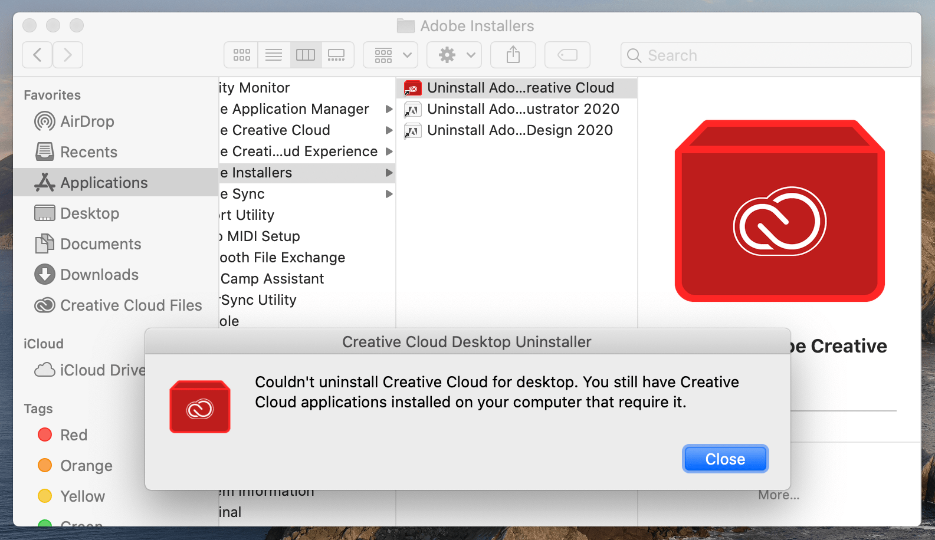This screenshot has width=935, height=540.
Task: Click More... in the preview pane
Action: (779, 495)
